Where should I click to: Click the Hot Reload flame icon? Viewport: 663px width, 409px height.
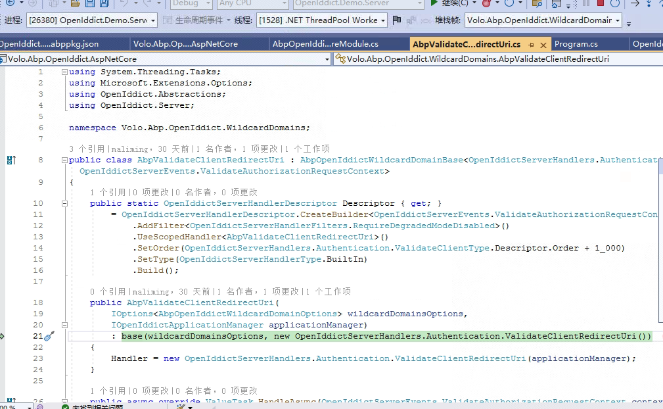488,5
